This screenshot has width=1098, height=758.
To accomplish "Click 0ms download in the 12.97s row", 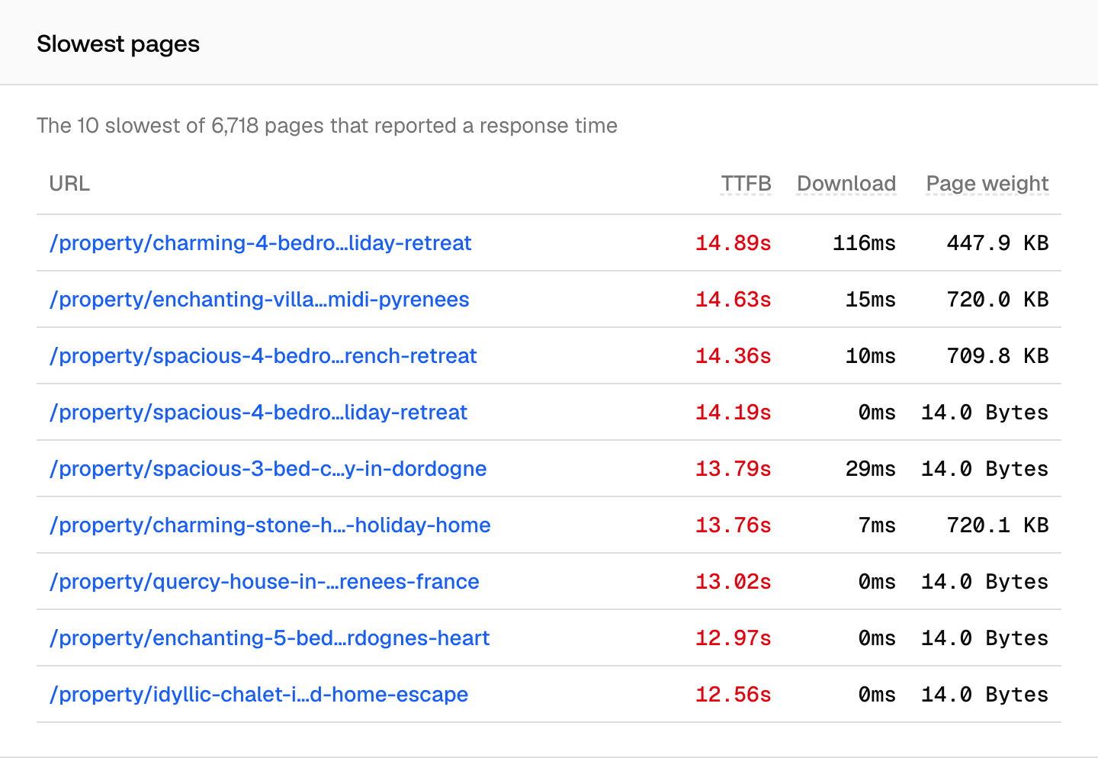I will point(877,638).
